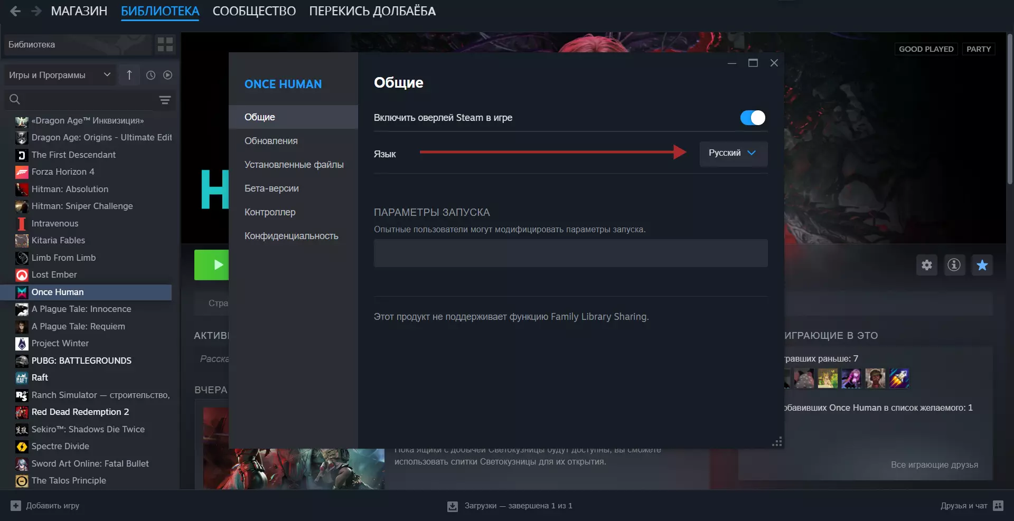This screenshot has height=521, width=1014.
Task: Toggle the Steam overlay switch
Action: [753, 118]
